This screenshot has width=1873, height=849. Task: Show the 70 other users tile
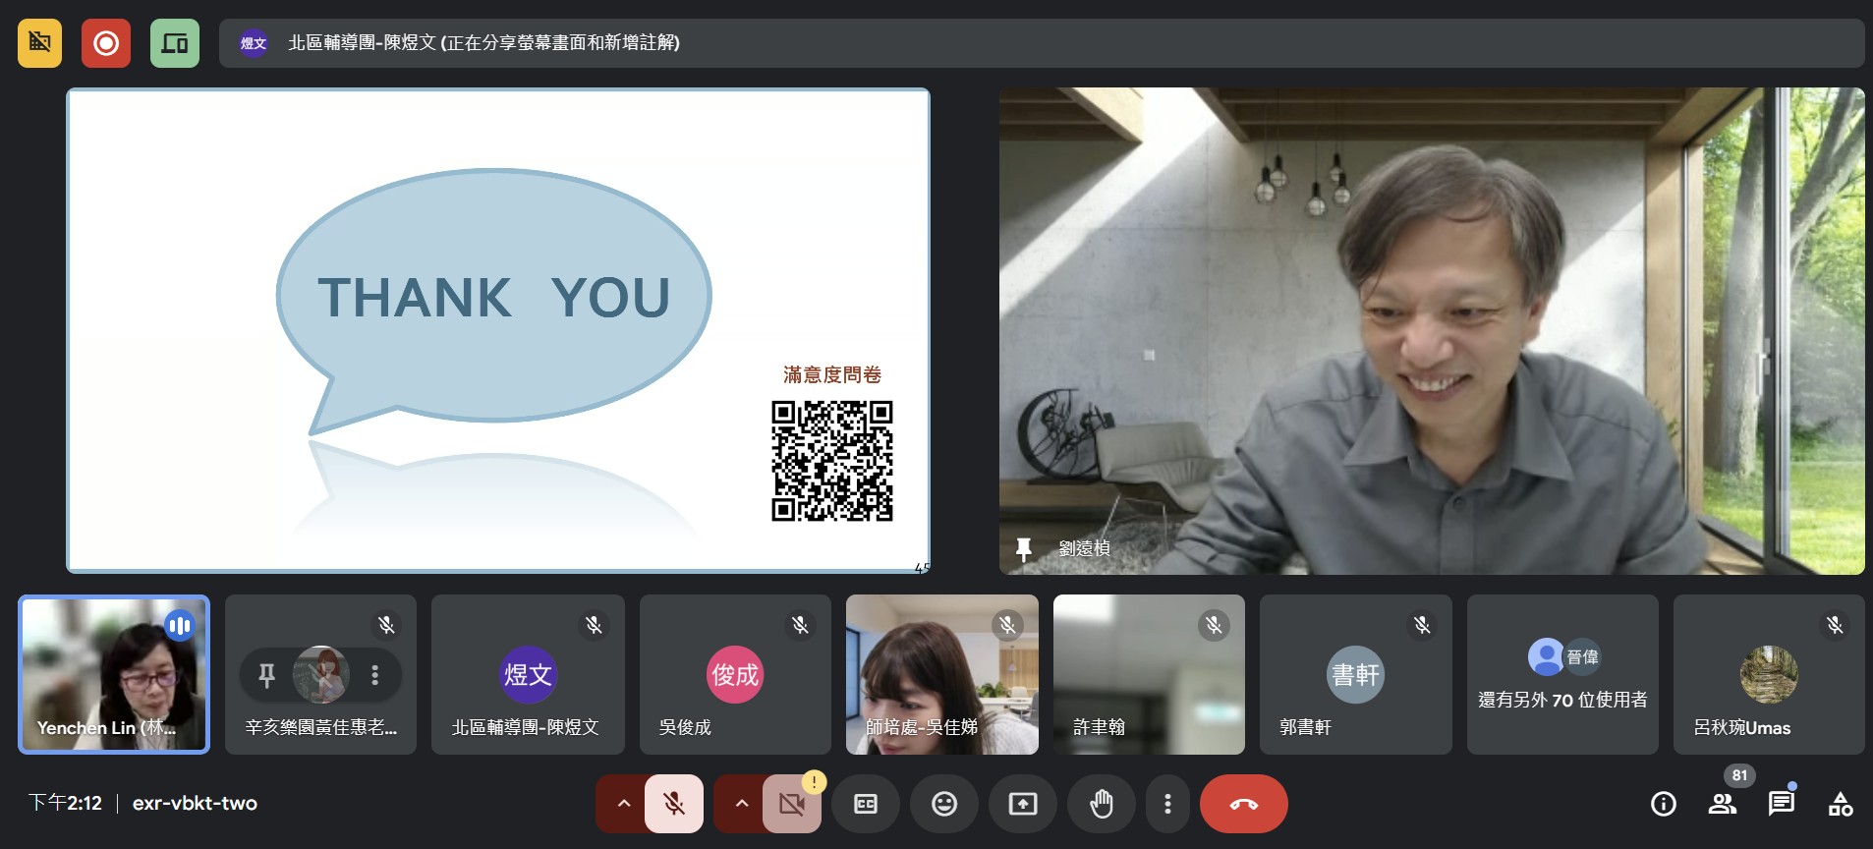pos(1562,675)
